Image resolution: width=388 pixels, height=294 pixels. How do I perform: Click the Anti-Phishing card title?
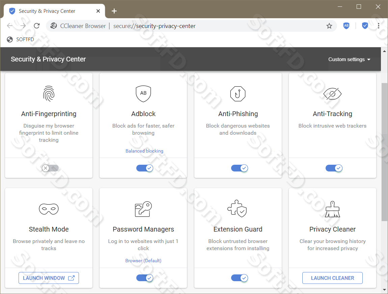[x=238, y=114]
